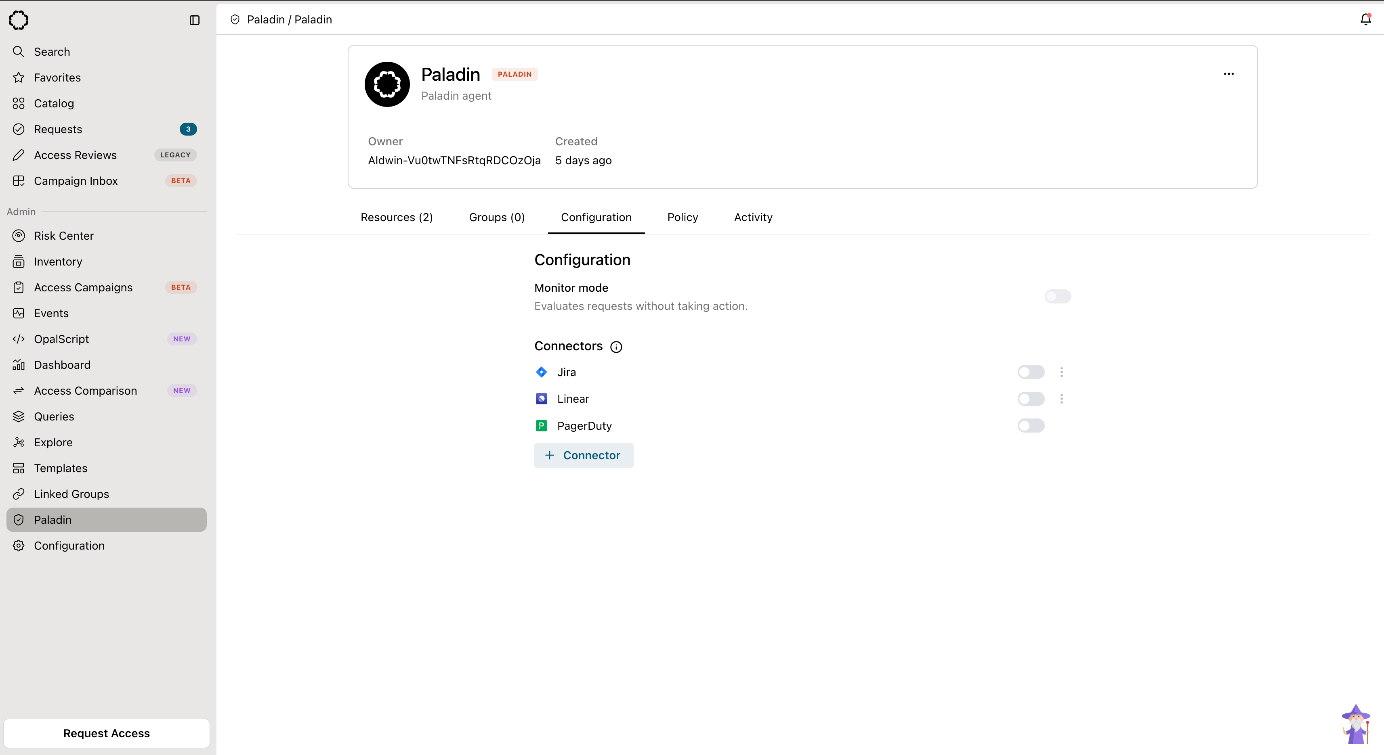Image resolution: width=1384 pixels, height=755 pixels.
Task: Click the Request Access button
Action: point(106,733)
